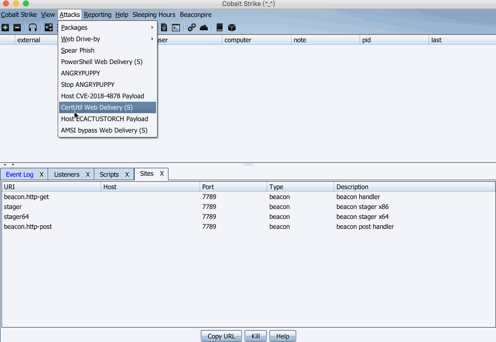This screenshot has height=342, width=496.
Task: Choose Spear Phish from Attacks menu
Action: pos(107,50)
